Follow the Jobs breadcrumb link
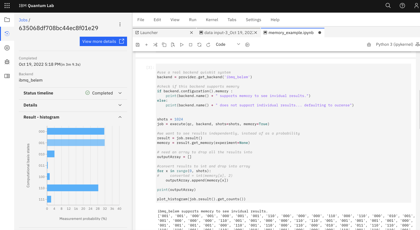Image resolution: width=420 pixels, height=230 pixels. click(x=23, y=20)
